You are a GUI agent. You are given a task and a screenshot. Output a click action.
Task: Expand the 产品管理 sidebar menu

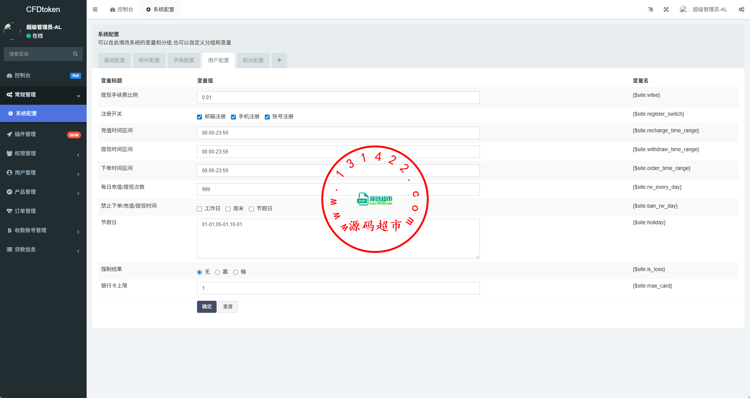coord(25,192)
